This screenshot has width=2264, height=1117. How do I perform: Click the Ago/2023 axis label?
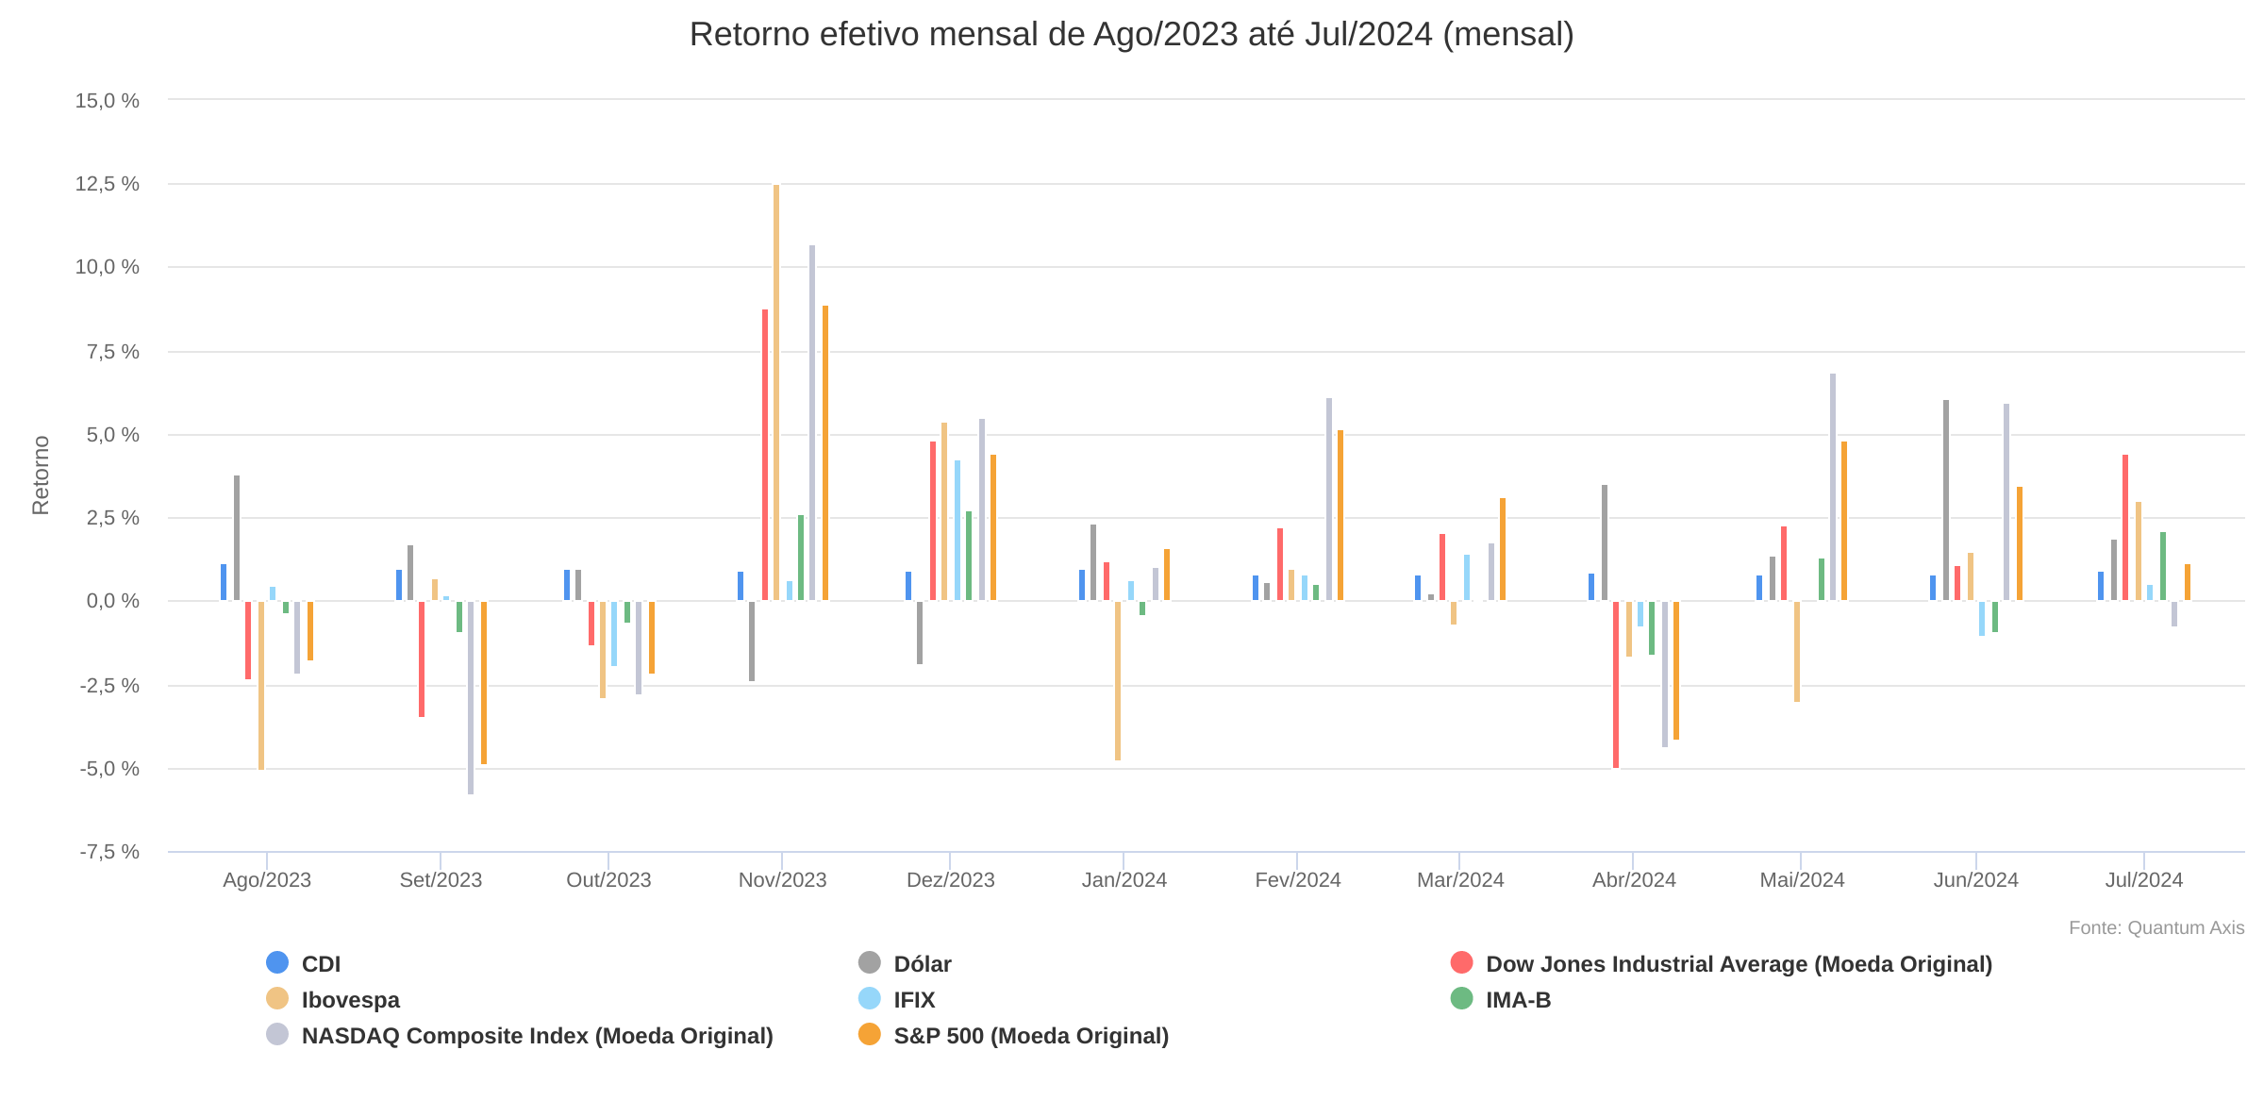tap(267, 880)
